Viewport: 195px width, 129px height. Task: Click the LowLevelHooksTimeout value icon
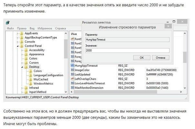tap(72, 83)
